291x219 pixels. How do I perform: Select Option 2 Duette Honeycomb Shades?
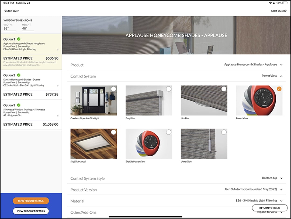31,85
